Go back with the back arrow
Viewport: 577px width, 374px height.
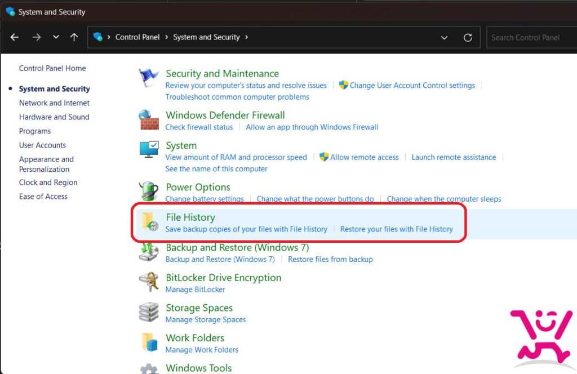pyautogui.click(x=15, y=37)
